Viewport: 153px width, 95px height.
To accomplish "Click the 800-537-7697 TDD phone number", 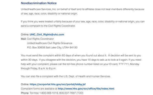I will coord(71,93).
